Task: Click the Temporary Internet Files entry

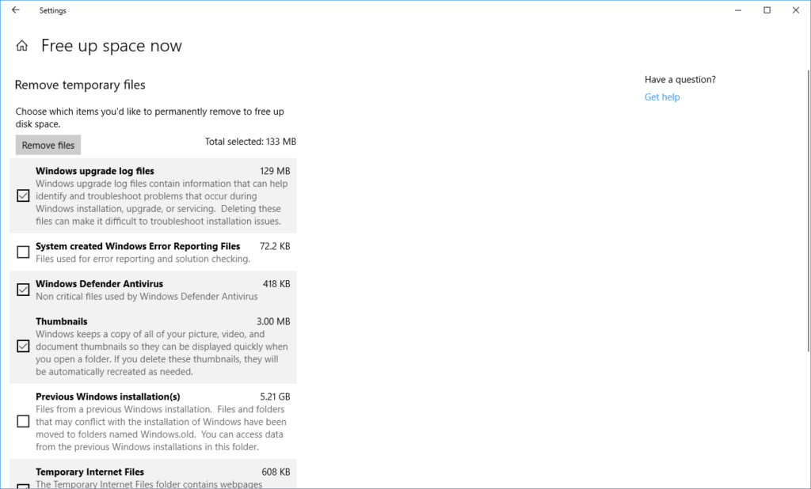Action: pyautogui.click(x=89, y=472)
